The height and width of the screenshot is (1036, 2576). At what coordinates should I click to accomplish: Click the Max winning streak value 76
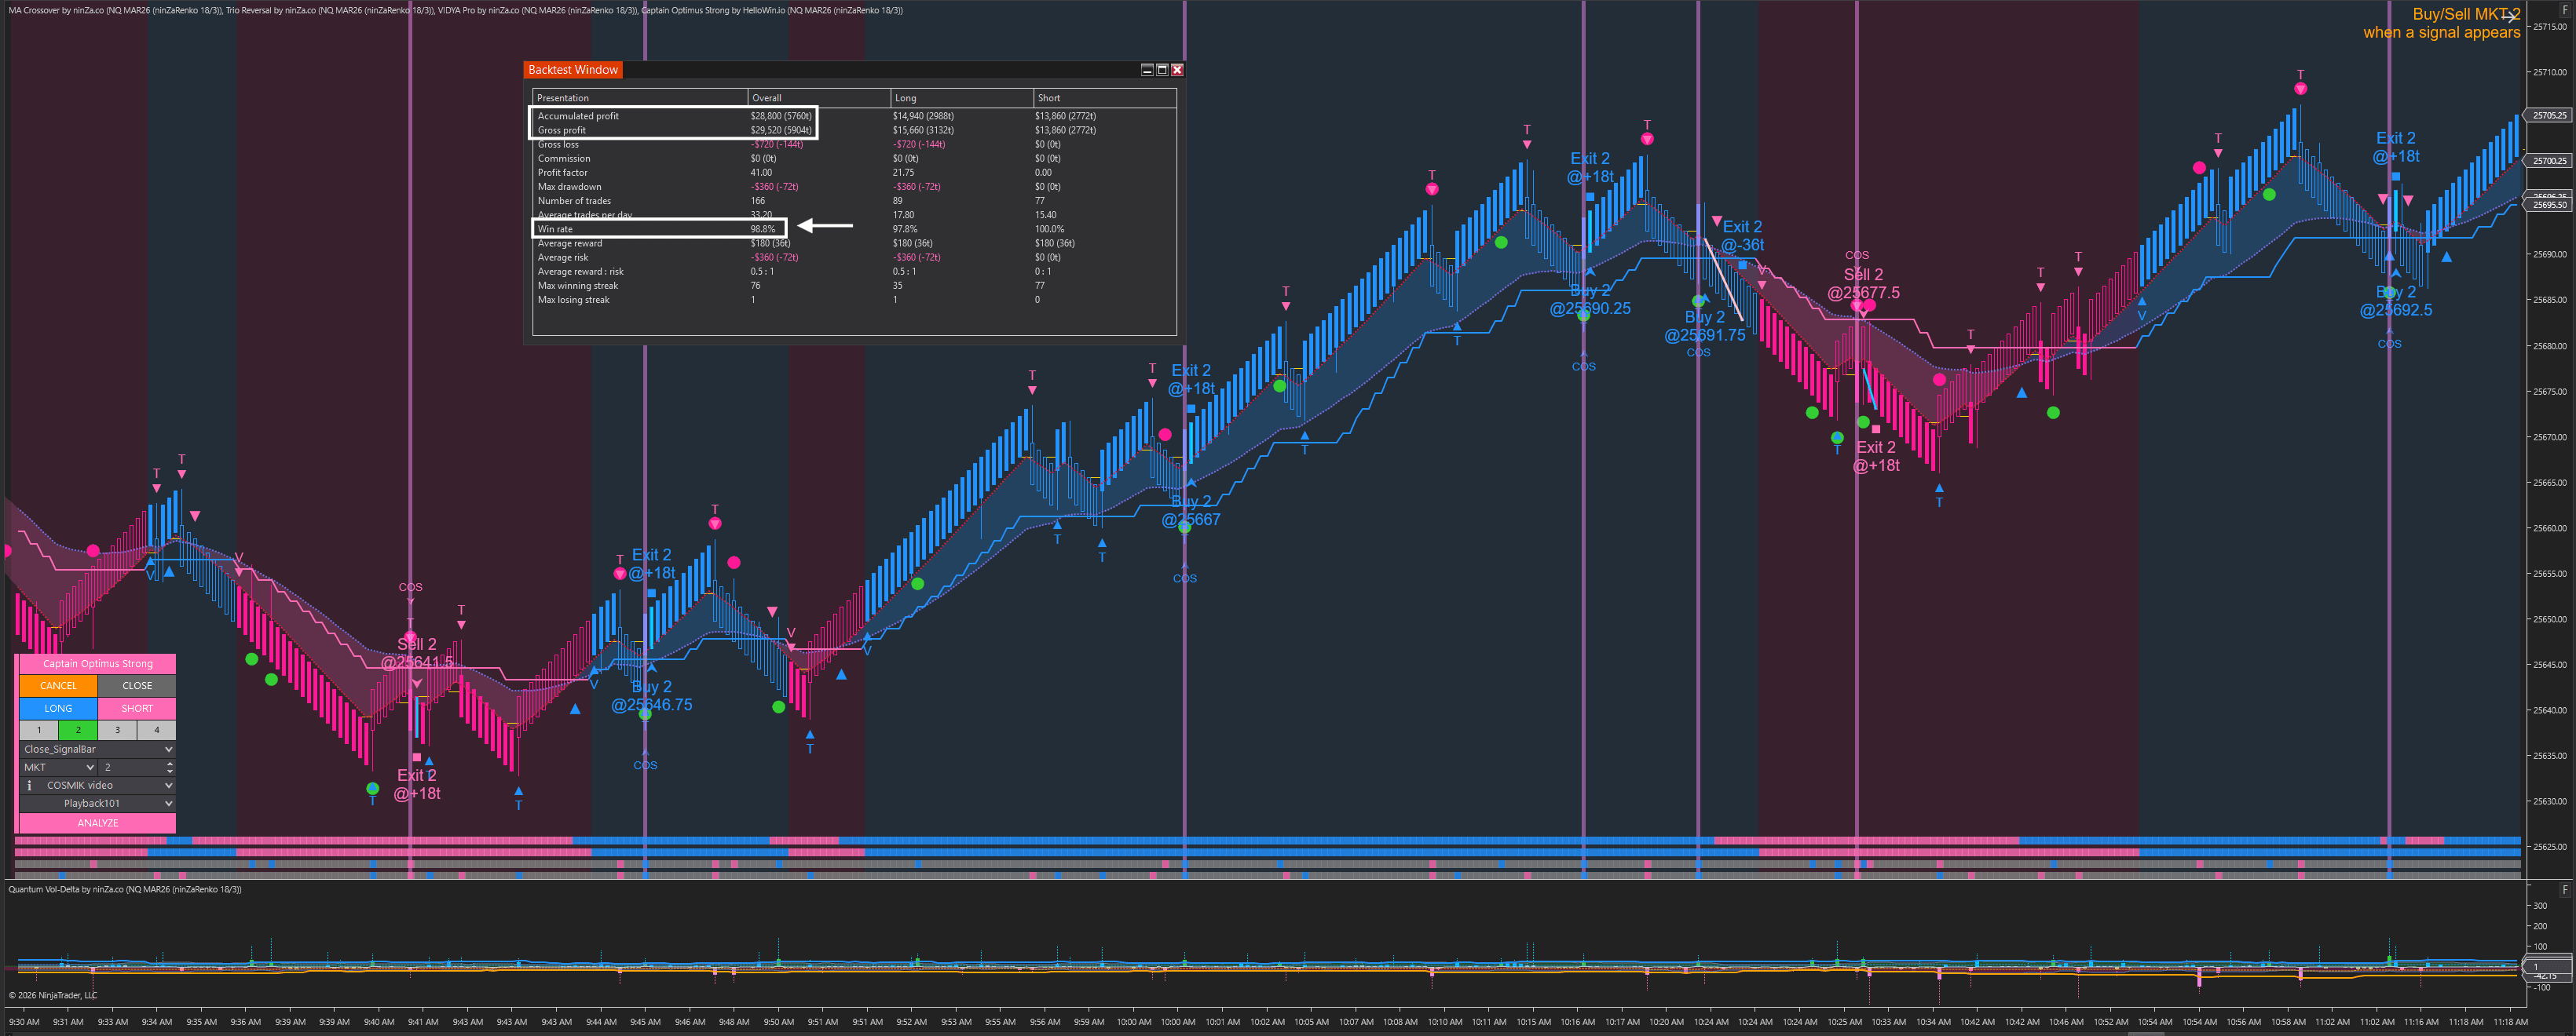(756, 286)
